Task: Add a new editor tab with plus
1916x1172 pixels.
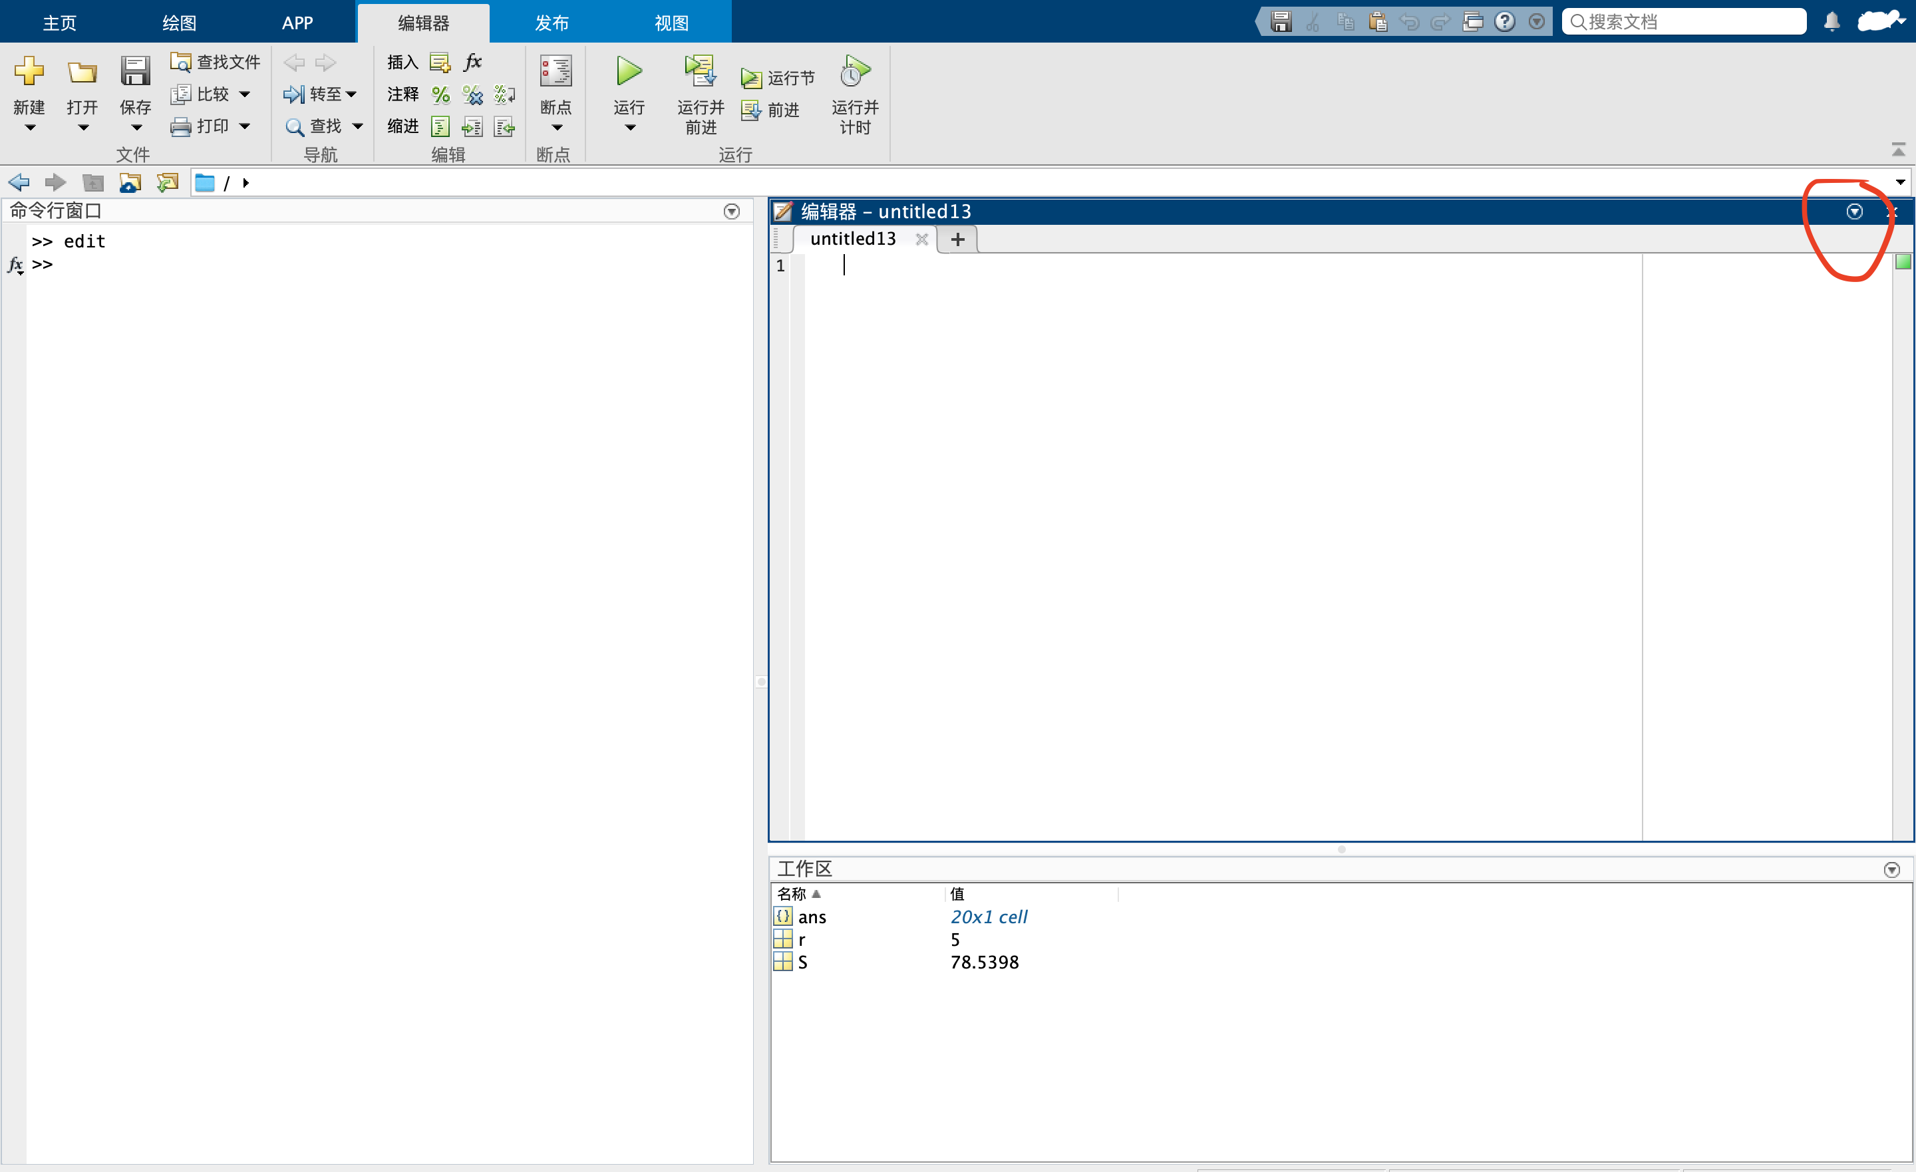Action: tap(958, 239)
